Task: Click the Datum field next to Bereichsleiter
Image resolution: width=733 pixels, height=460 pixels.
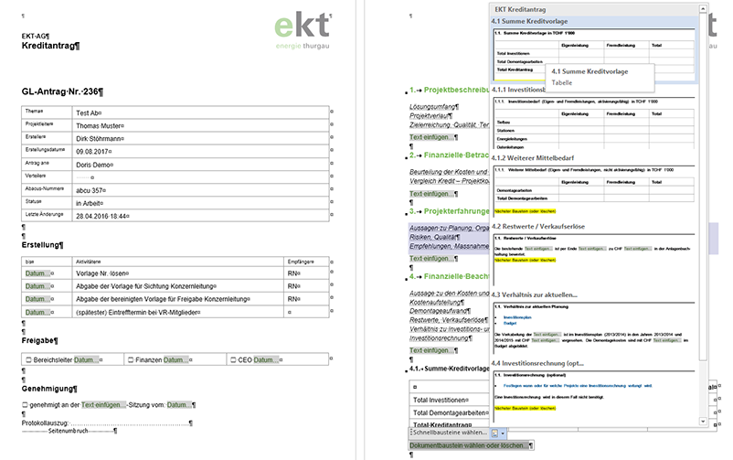Action: [86, 359]
